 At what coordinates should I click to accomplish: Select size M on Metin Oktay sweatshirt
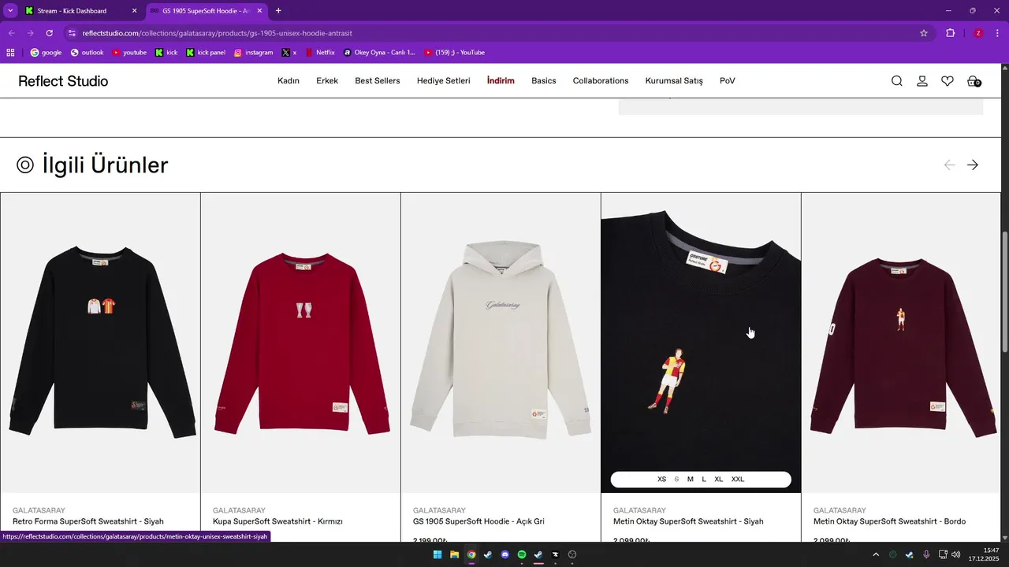(691, 480)
